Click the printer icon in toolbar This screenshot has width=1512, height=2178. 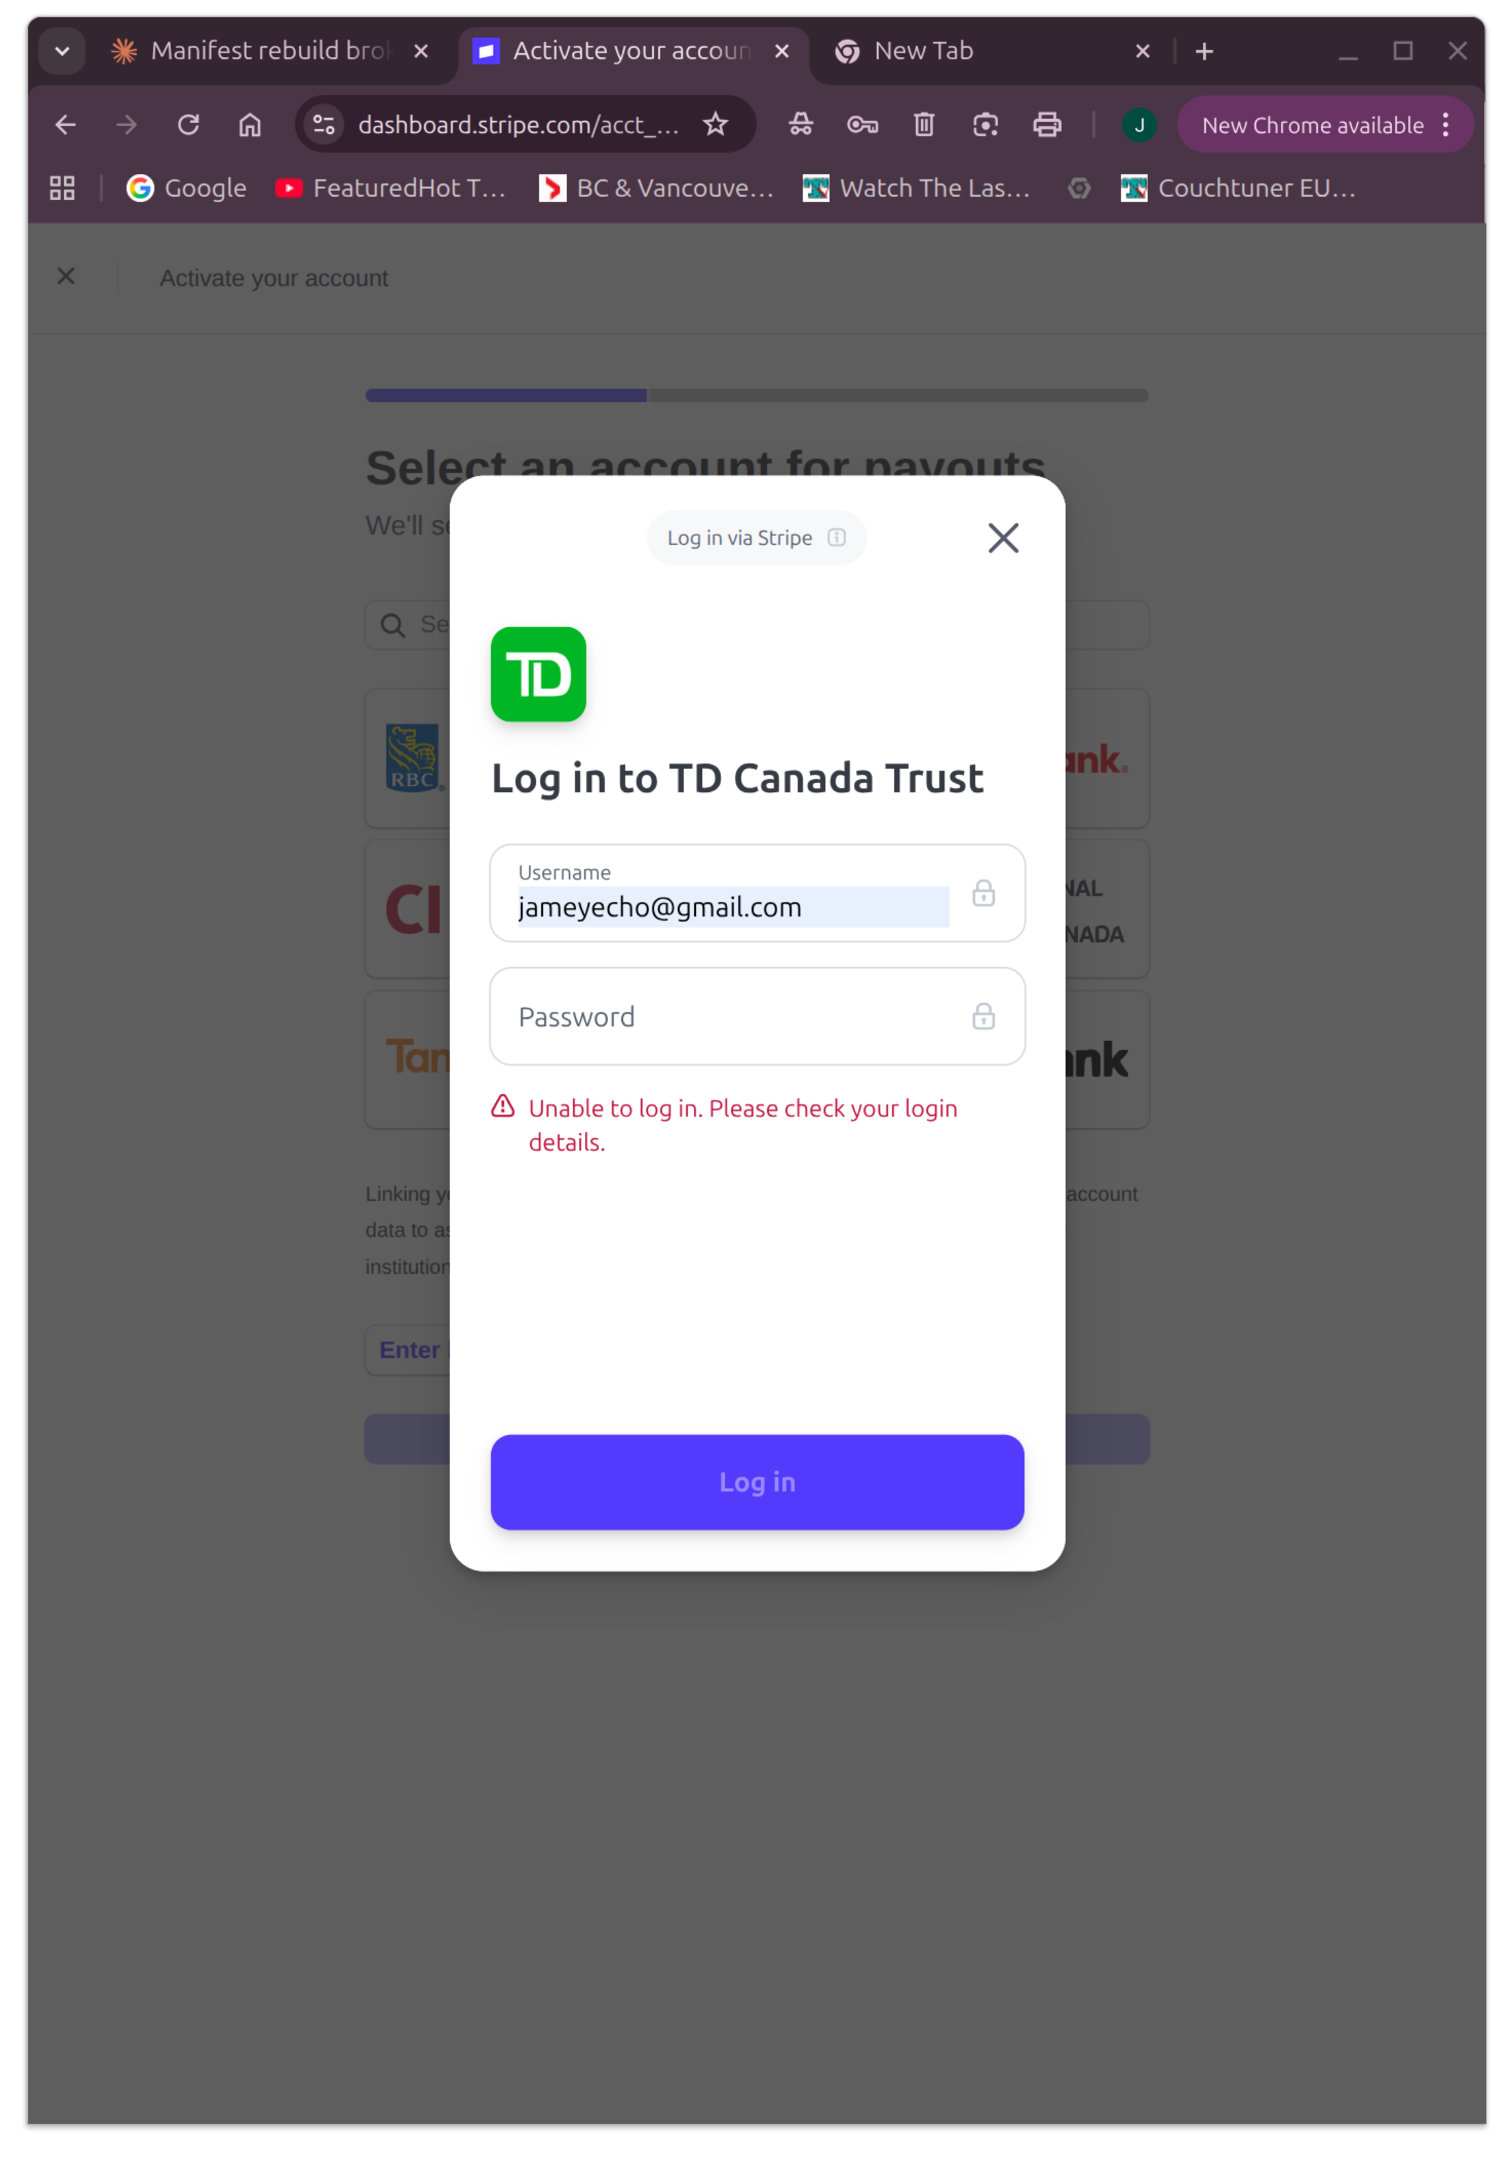point(1046,124)
